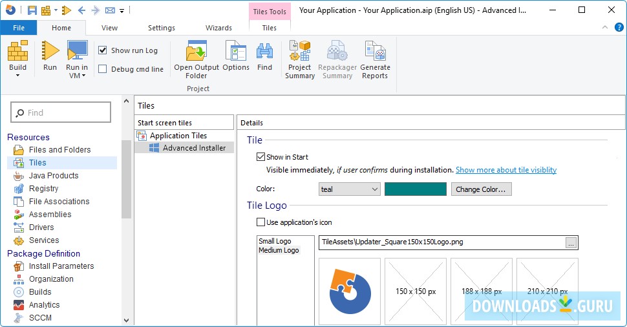Click the sidebar scroll up arrow
The image size is (627, 327).
126,101
